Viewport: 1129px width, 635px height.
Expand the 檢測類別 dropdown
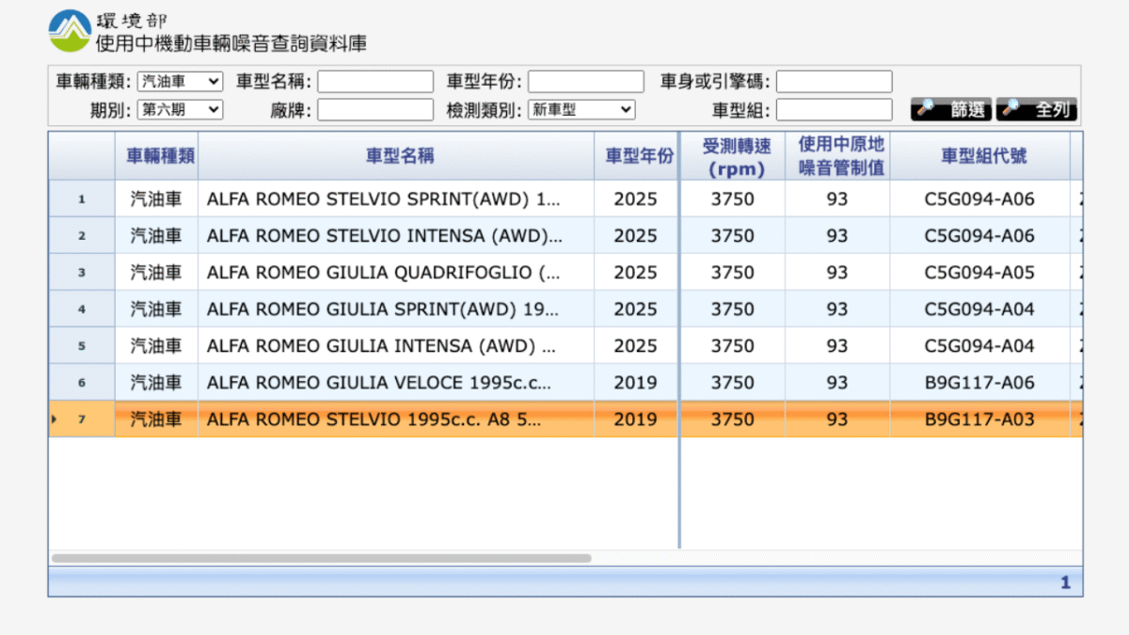pyautogui.click(x=581, y=110)
